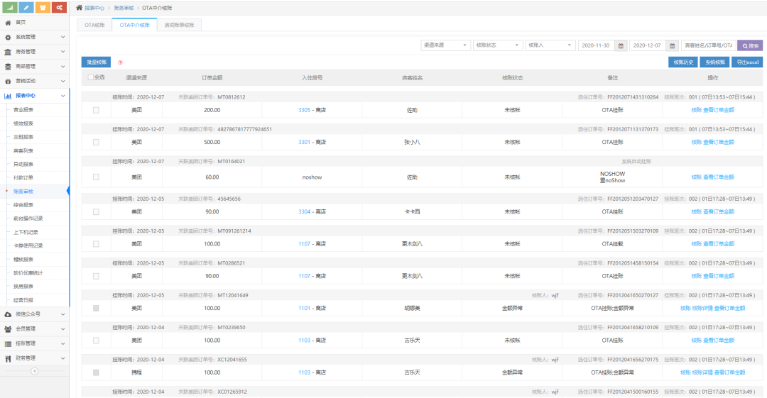Viewport: 767px width, 398px height.
Task: Open 交班报表 in sidebar
Action: (23, 138)
